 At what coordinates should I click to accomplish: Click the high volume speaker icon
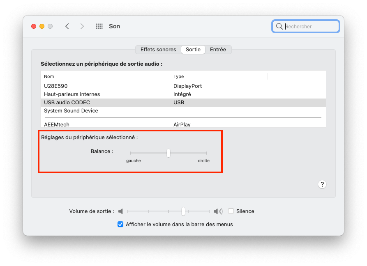point(218,211)
